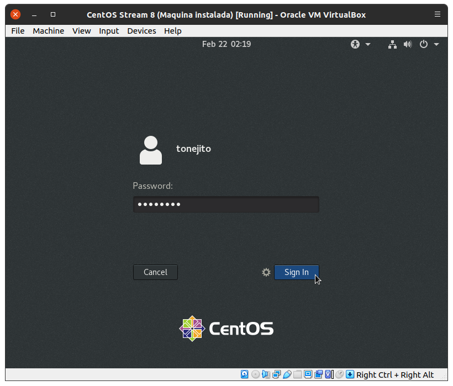
Task: Focus the Password input field
Action: click(x=226, y=204)
